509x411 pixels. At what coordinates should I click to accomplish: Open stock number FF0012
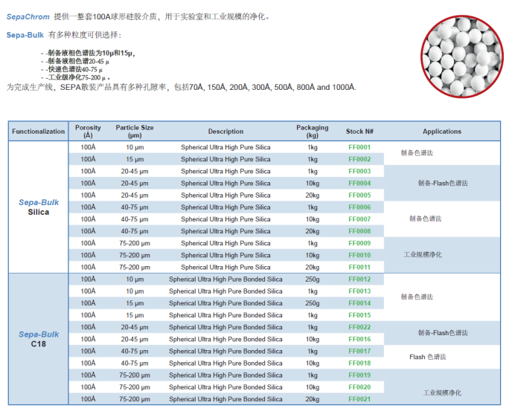tap(359, 279)
